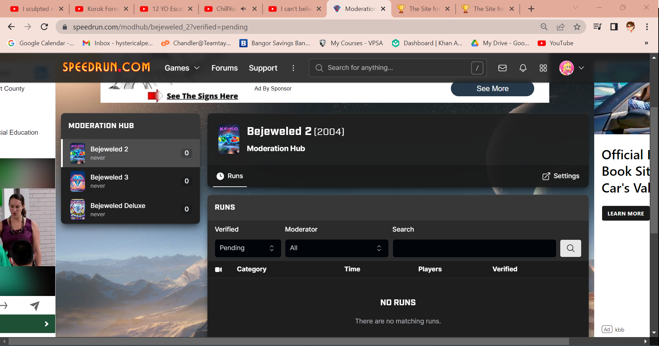Open the media control icon in toolbar
659x346 pixels.
point(597,27)
